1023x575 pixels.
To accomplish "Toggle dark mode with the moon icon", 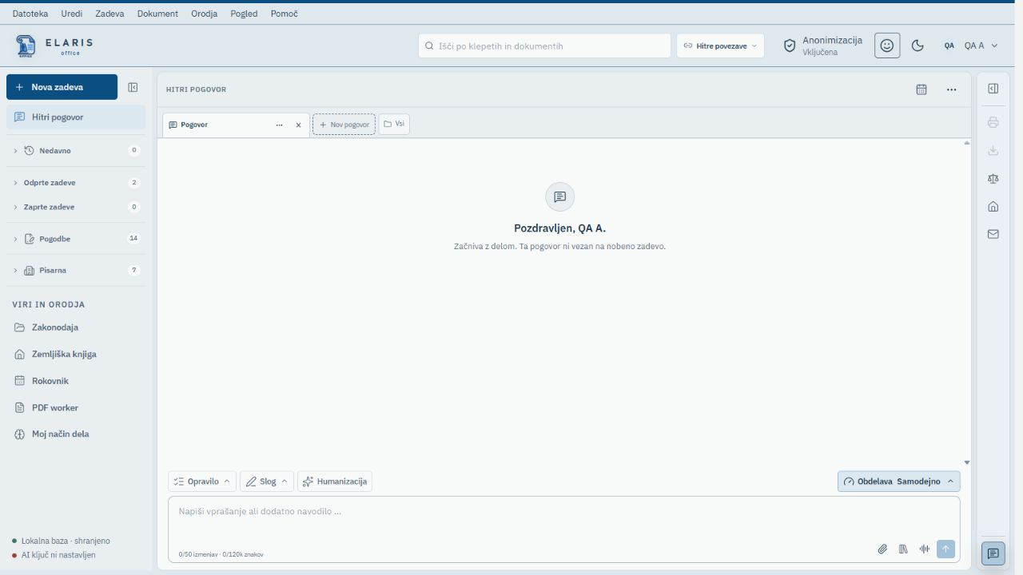I will (918, 46).
